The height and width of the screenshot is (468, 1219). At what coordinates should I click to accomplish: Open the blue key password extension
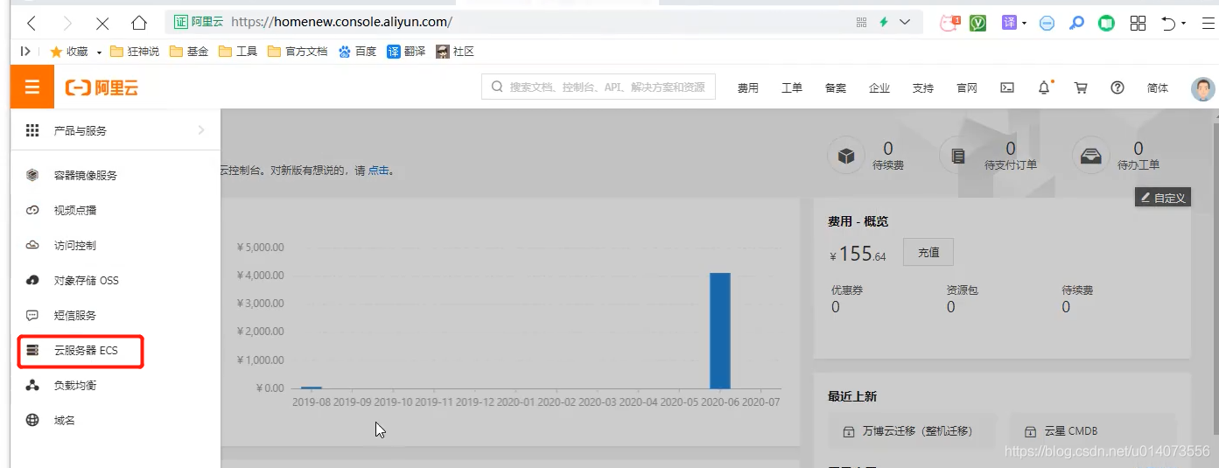[1077, 24]
